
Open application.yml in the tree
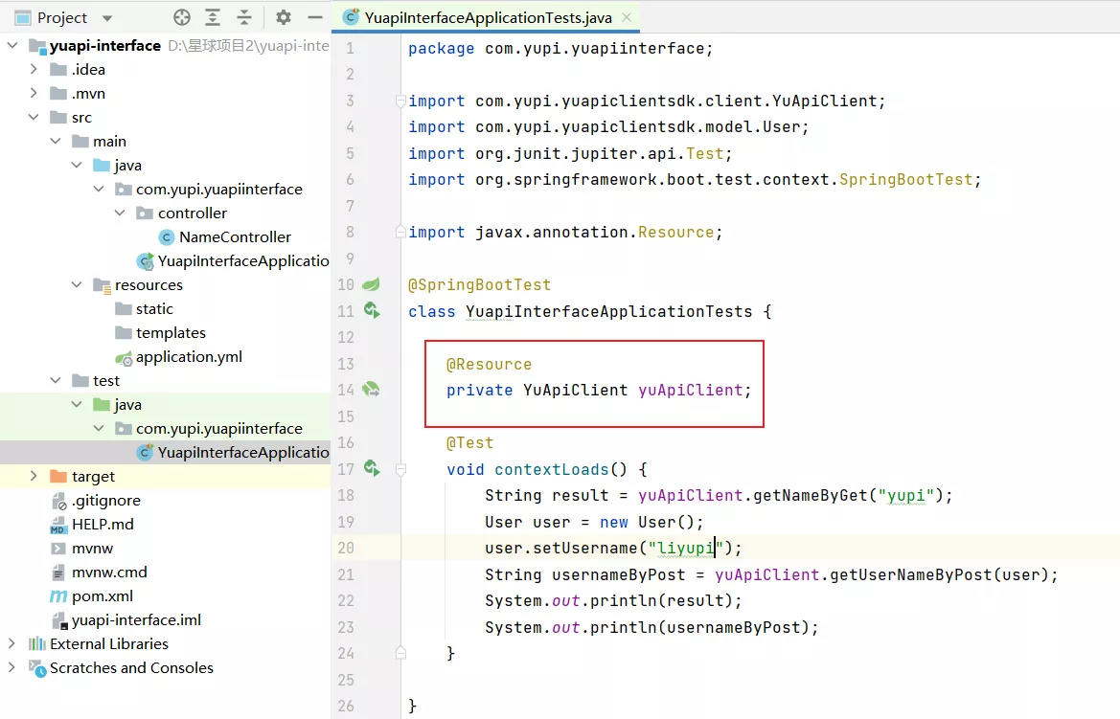pyautogui.click(x=189, y=356)
